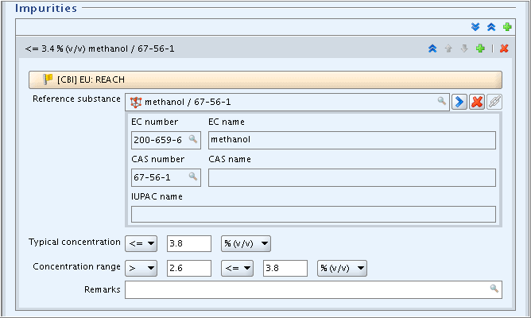Click the greyed chain link button
The height and width of the screenshot is (318, 531).
click(x=494, y=102)
